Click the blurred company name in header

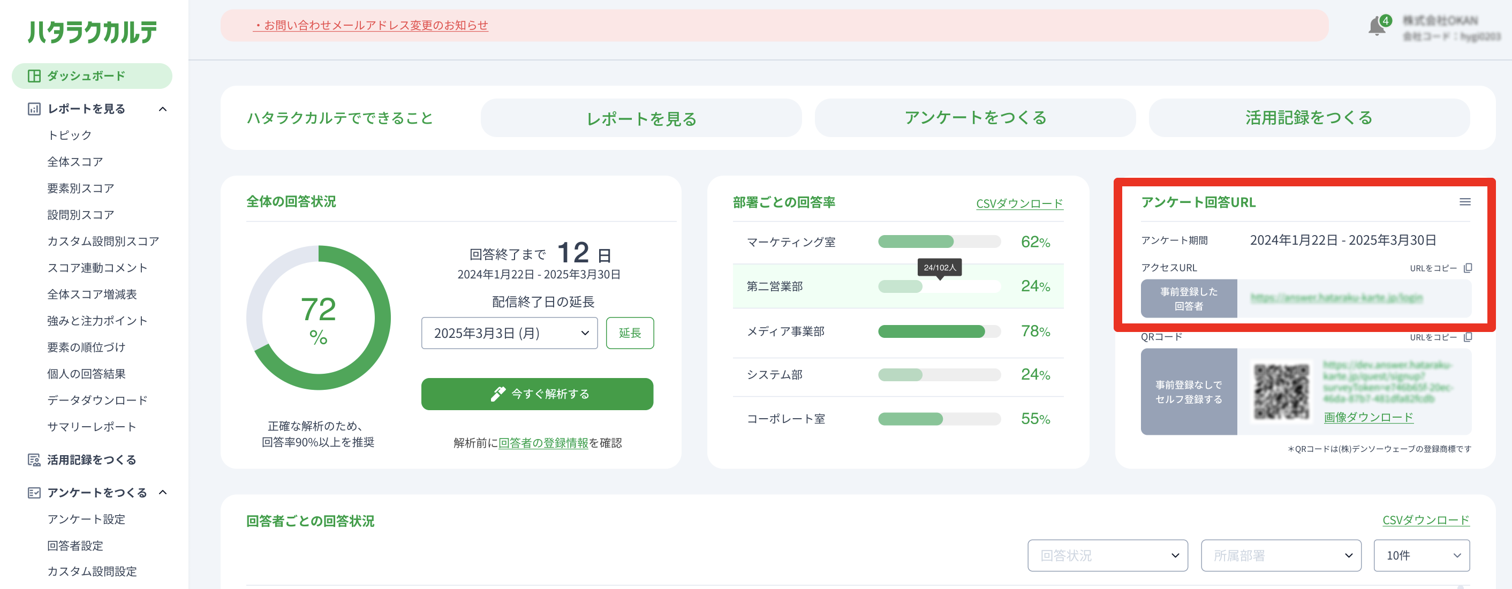(1440, 20)
